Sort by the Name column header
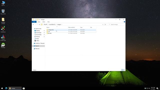160x90 pixels. 57,27
